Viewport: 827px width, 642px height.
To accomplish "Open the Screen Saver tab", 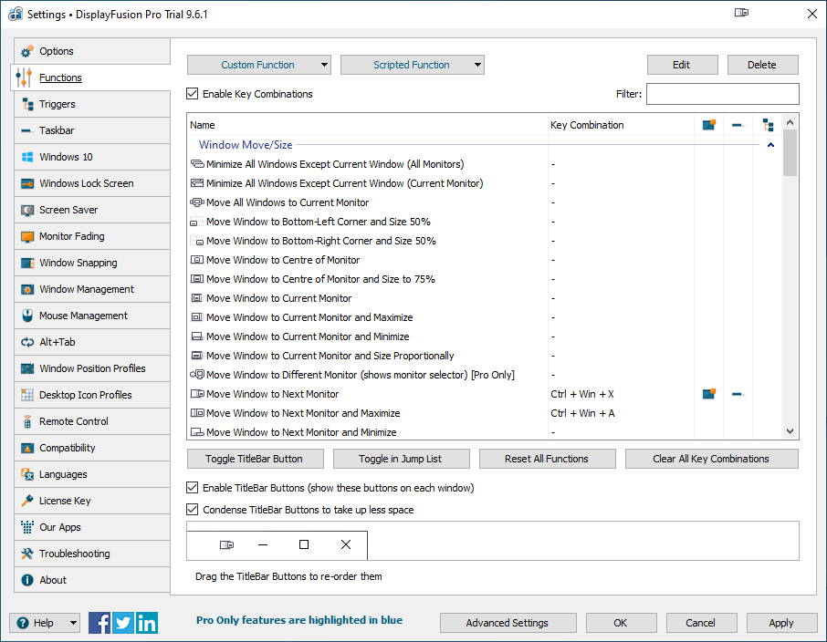I will tap(92, 210).
